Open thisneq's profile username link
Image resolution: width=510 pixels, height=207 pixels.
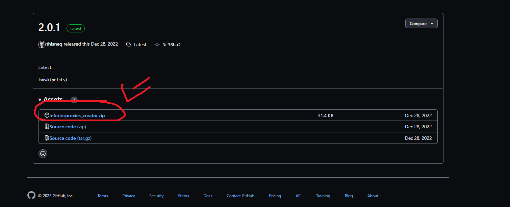[x=54, y=44]
